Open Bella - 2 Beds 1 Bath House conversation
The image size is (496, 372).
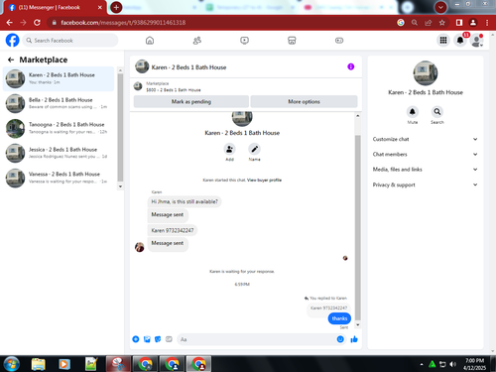point(59,103)
